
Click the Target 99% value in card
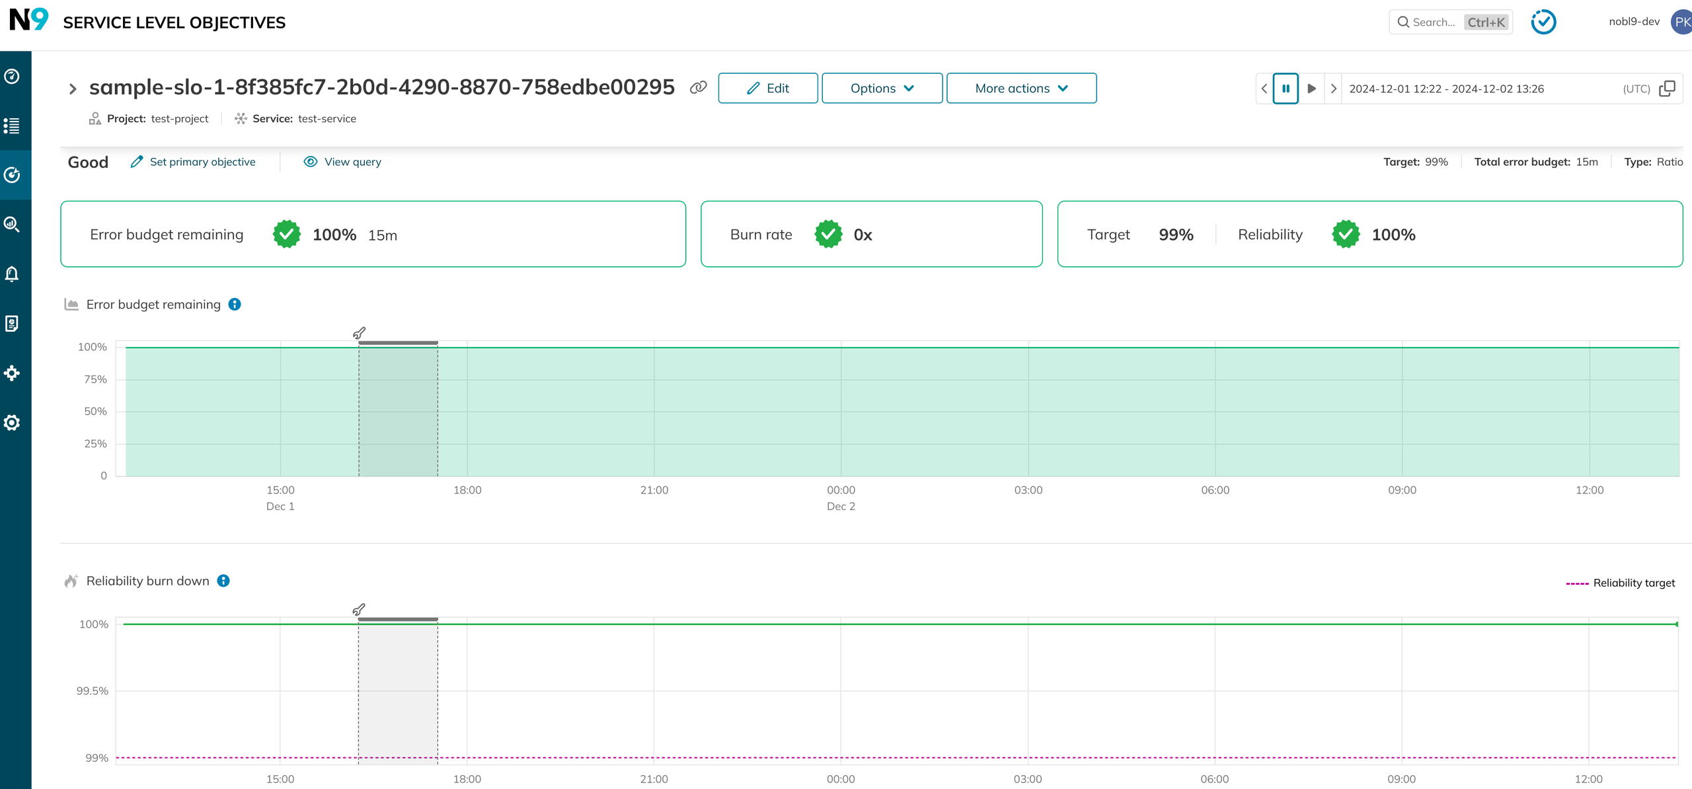[1176, 235]
